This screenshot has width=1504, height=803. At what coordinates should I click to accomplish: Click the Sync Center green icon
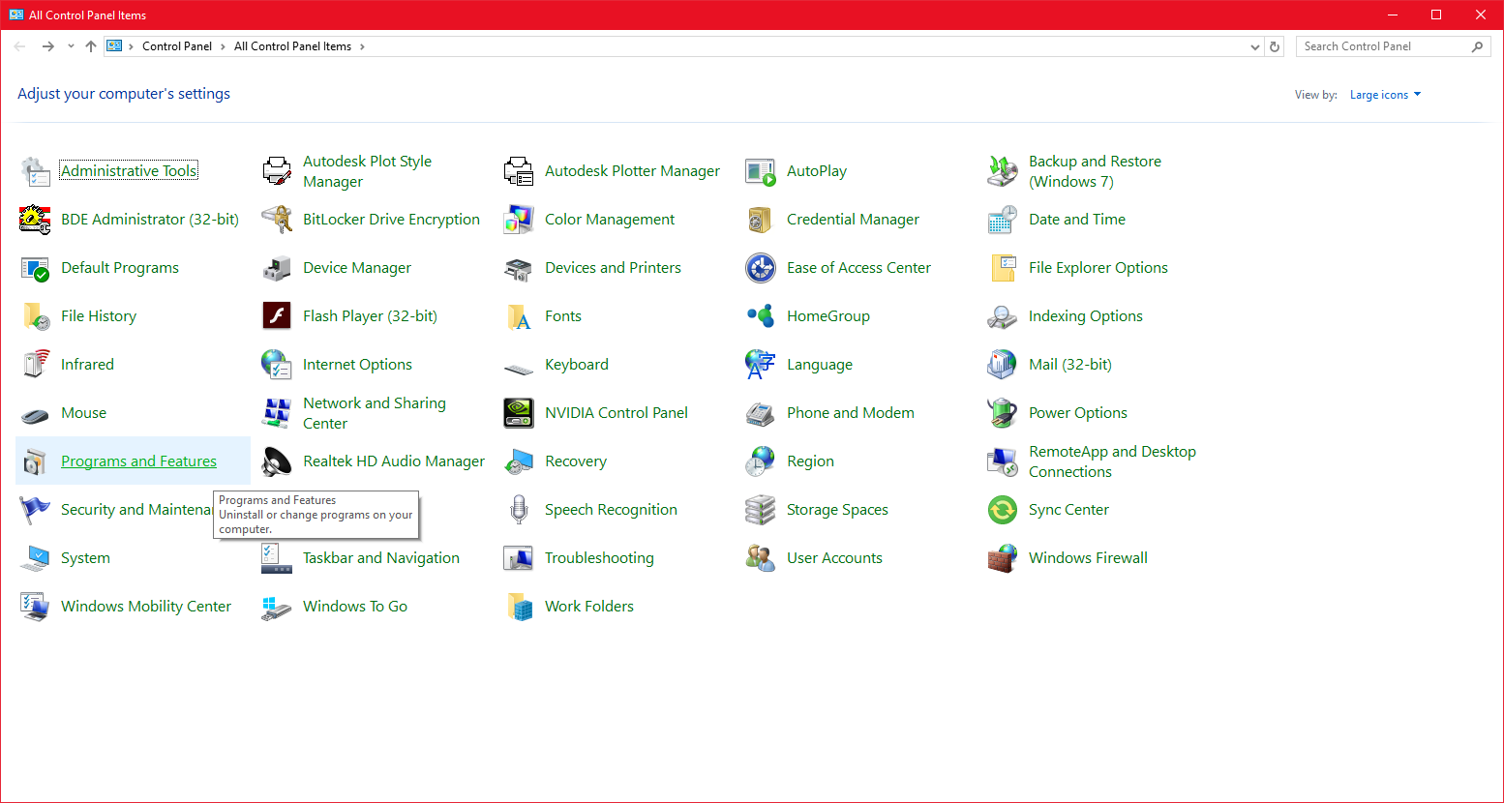[x=1003, y=510]
